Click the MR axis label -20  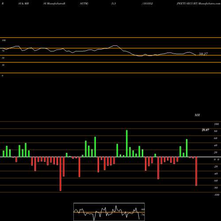point(216,167)
